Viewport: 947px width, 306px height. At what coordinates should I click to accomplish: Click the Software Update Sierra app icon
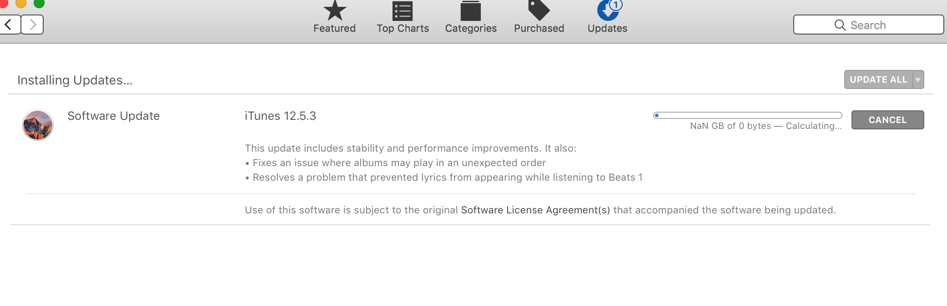tap(37, 123)
